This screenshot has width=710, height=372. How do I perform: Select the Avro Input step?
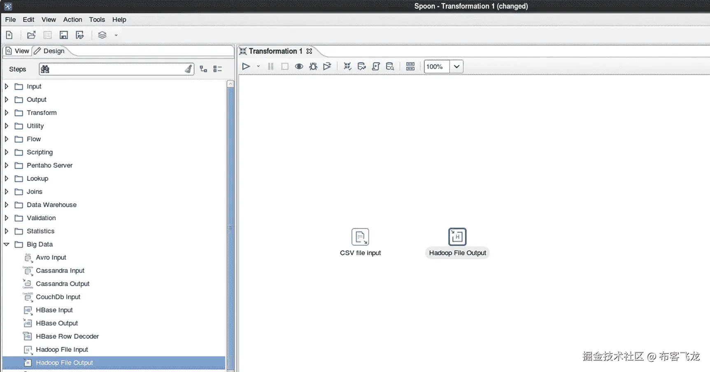(x=51, y=258)
